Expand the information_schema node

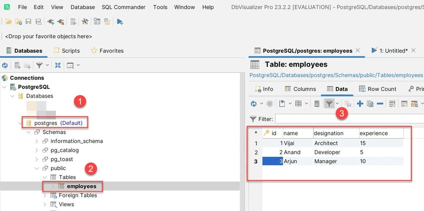(37, 141)
